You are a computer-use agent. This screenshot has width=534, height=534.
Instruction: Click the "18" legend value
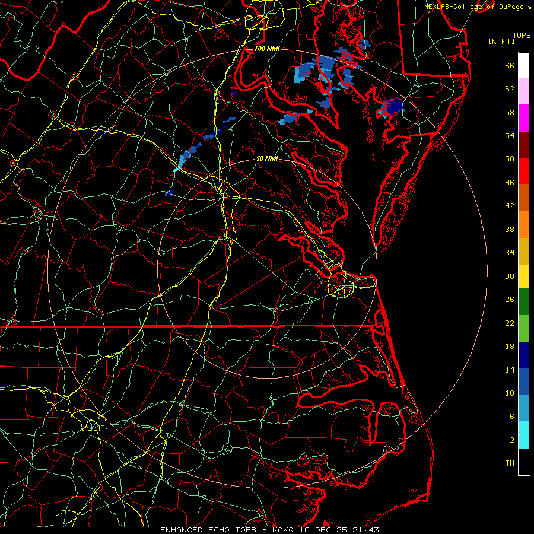tap(510, 347)
